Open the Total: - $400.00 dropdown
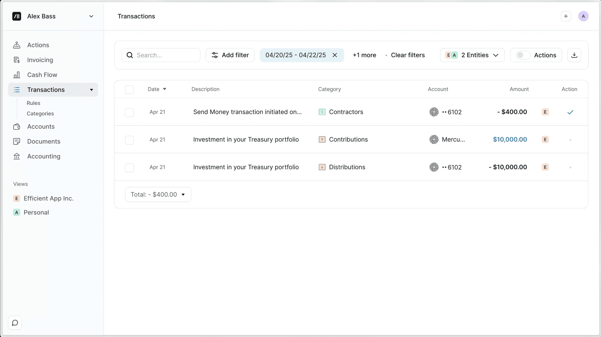The height and width of the screenshot is (337, 601). point(158,194)
